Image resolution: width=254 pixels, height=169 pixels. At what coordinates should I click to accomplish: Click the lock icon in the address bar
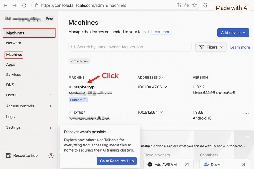[37, 5]
